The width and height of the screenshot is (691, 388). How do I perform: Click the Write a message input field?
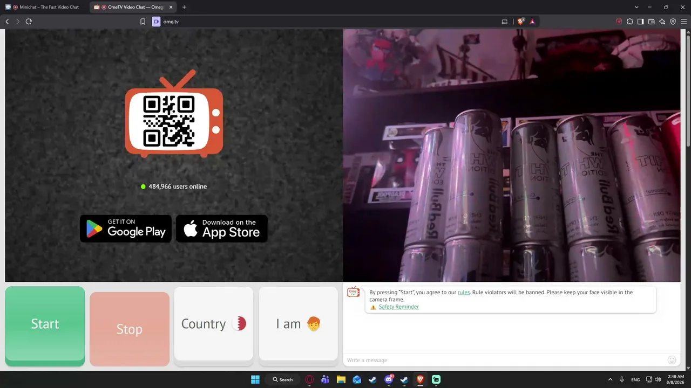pos(505,360)
